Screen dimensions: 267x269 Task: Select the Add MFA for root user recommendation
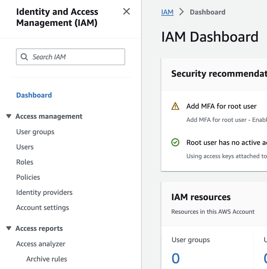coord(221,106)
